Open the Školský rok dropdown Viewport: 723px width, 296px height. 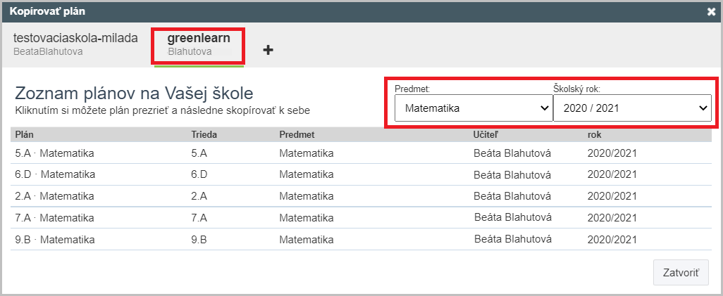coord(631,108)
